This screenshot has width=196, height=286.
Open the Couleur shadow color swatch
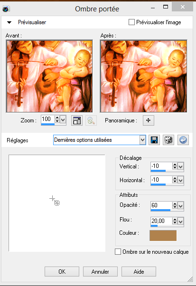163,235
